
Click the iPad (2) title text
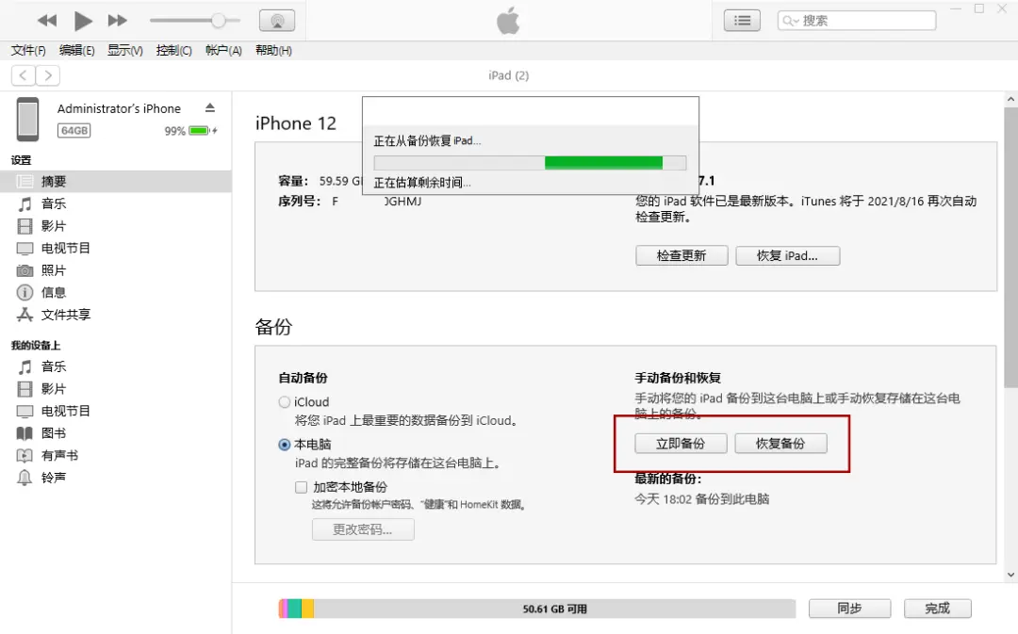tap(508, 75)
